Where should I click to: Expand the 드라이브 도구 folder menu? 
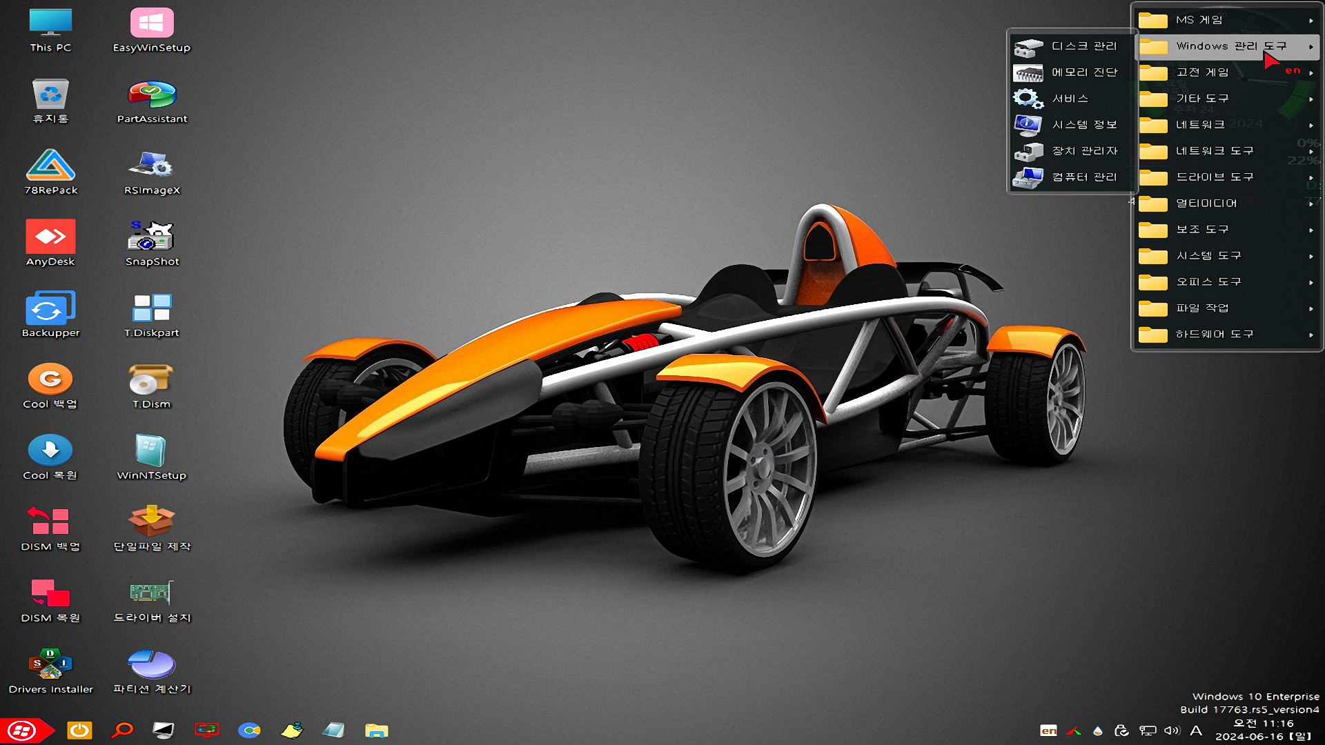pyautogui.click(x=1227, y=177)
